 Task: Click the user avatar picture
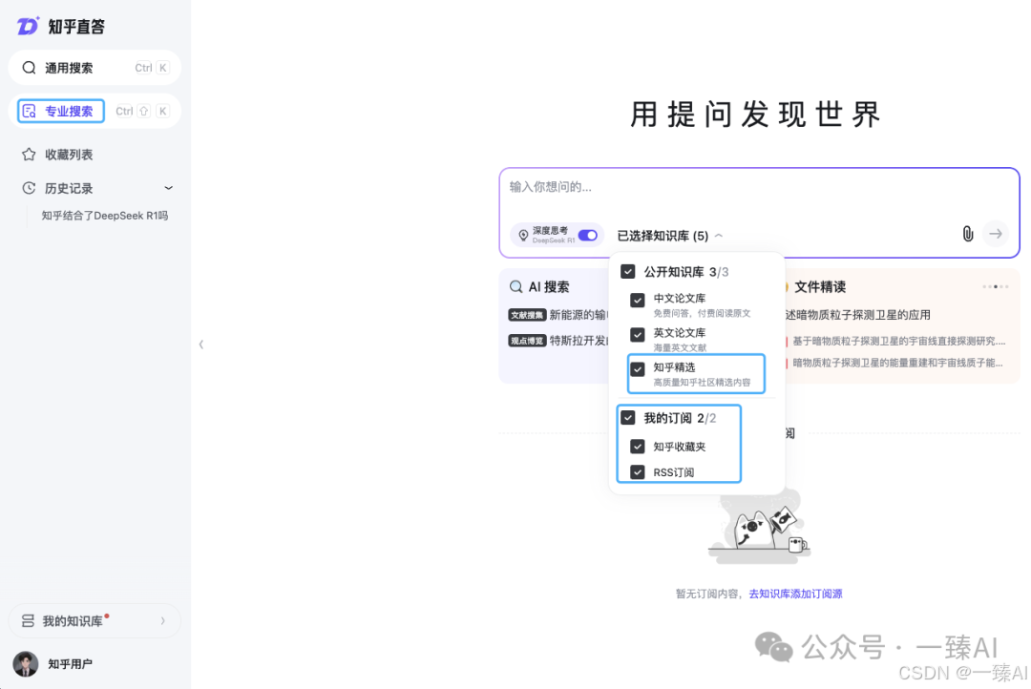tap(26, 664)
